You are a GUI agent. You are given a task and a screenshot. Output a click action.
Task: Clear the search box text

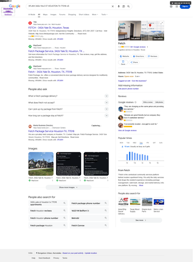[x=113, y=6]
